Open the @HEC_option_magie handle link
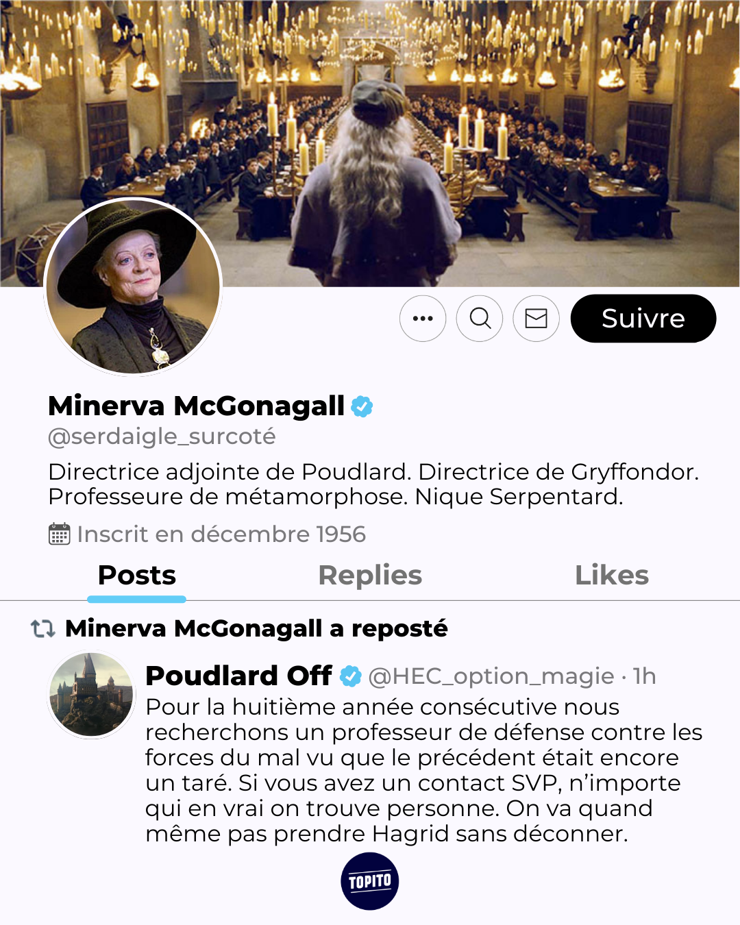The width and height of the screenshot is (740, 925). pos(491,677)
